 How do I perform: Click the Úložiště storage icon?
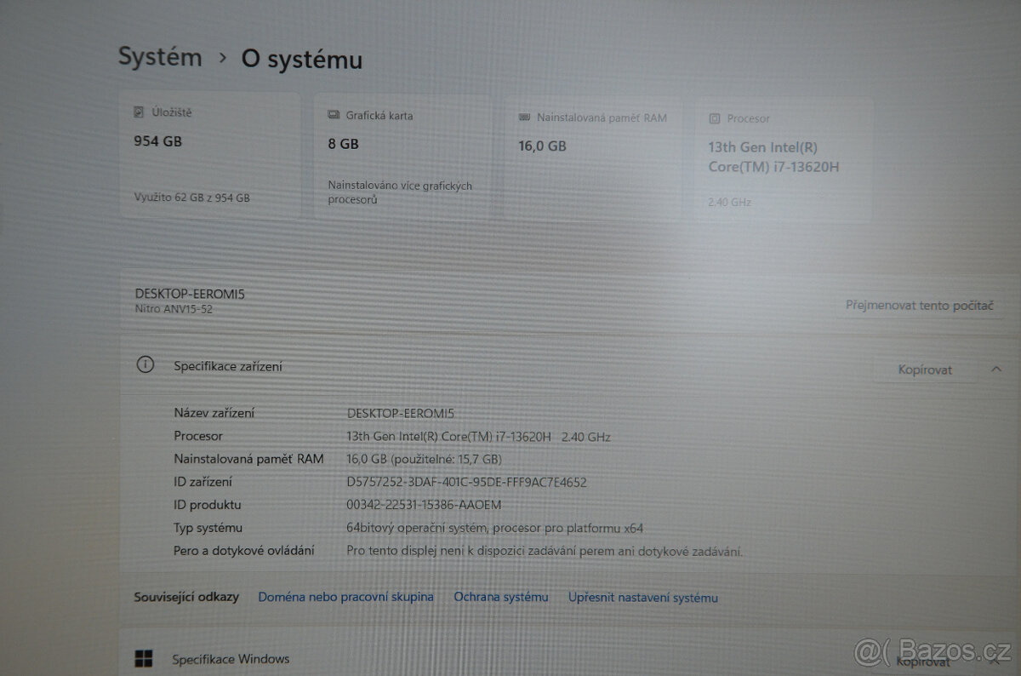[x=139, y=111]
